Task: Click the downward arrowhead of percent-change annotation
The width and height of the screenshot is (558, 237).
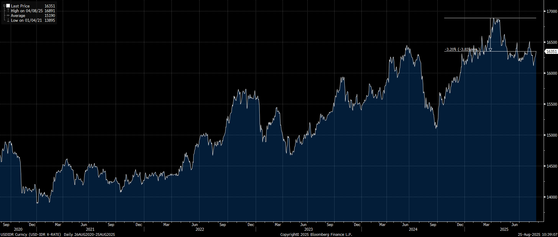Action: [x=490, y=50]
